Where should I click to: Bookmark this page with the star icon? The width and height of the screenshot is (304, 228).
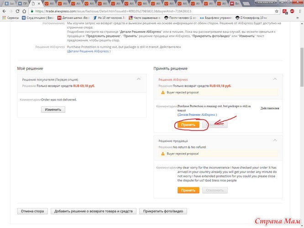pos(277,11)
